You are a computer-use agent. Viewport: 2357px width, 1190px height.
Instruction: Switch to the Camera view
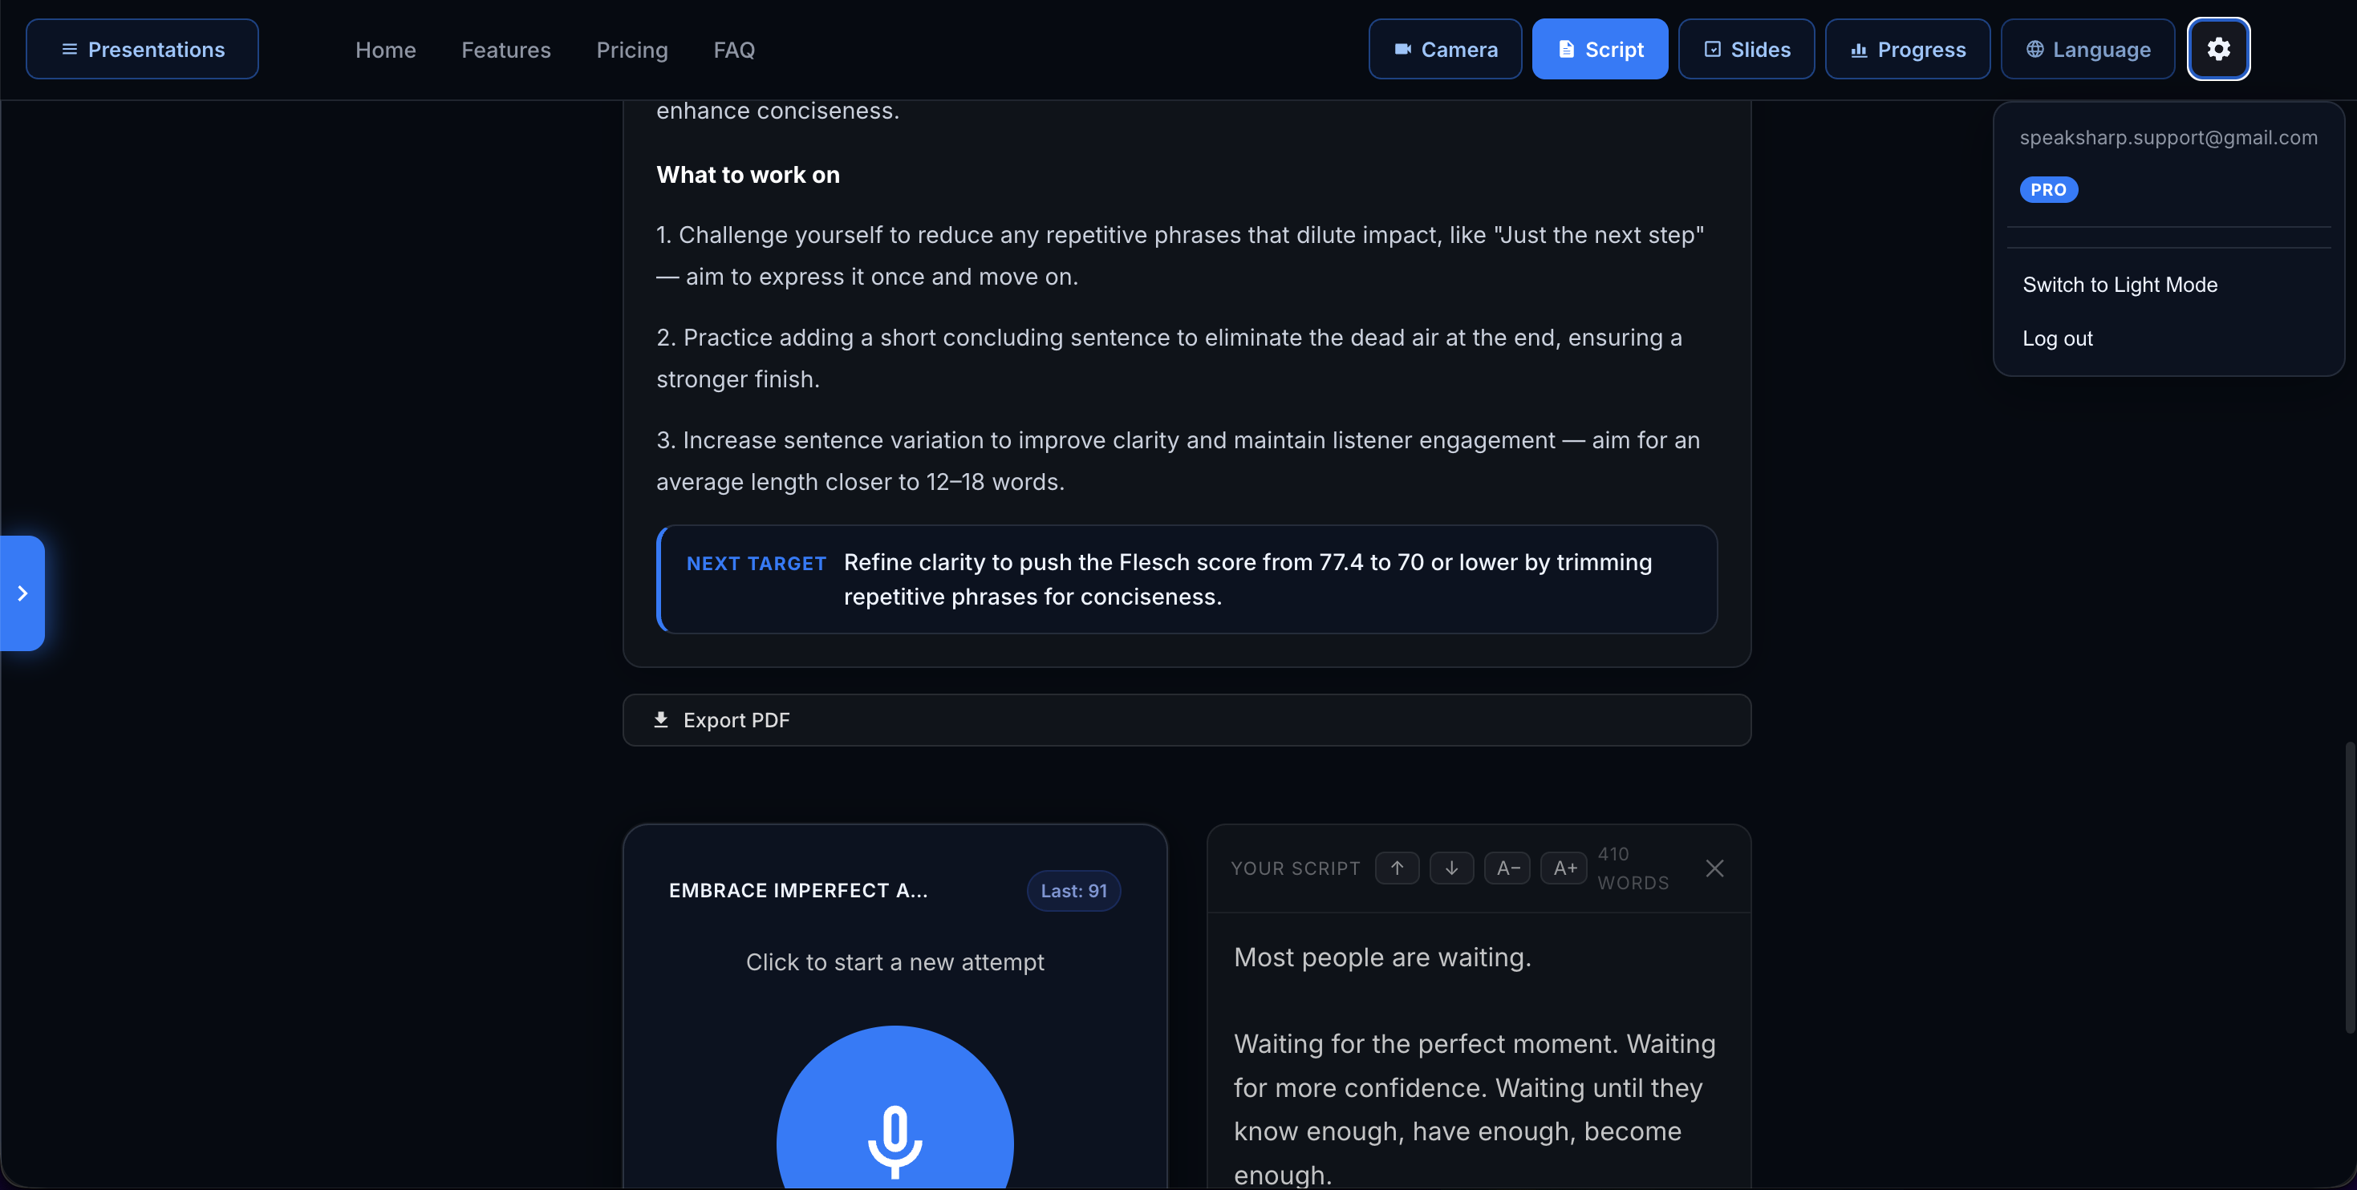[1445, 50]
